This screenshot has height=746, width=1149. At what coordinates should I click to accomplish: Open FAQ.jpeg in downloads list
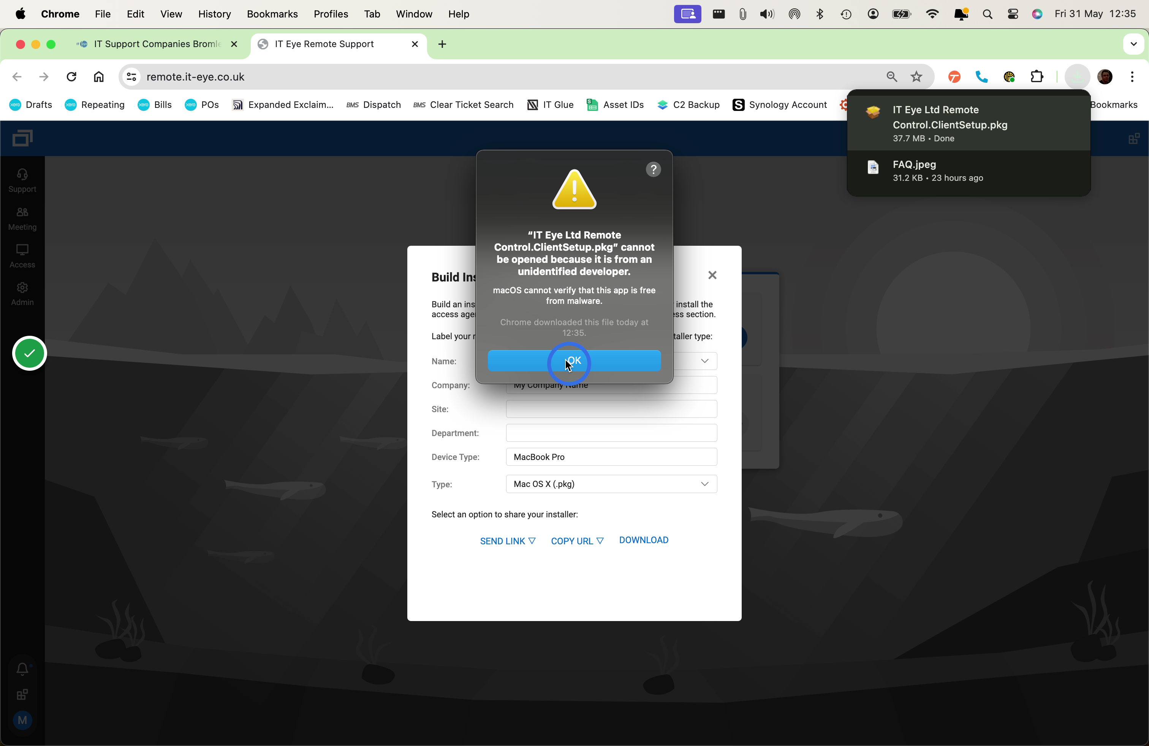tap(969, 171)
